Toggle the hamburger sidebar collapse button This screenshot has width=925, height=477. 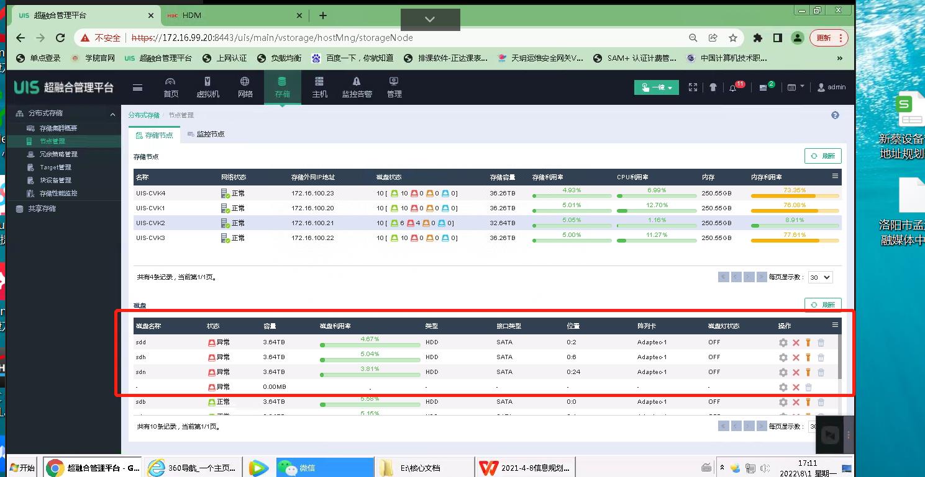[x=137, y=87]
